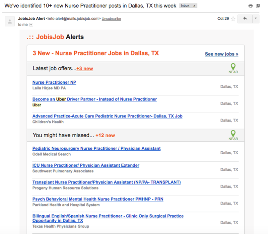This screenshot has height=234, width=268.
Task: Click NEAR pin icon in Latest job offers
Action: (x=233, y=68)
